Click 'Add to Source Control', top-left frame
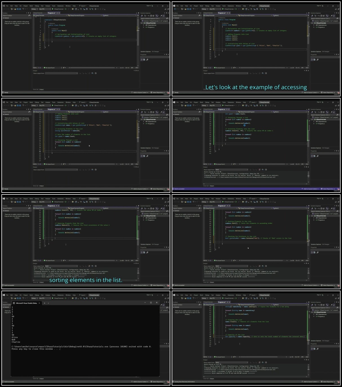 [140, 92]
